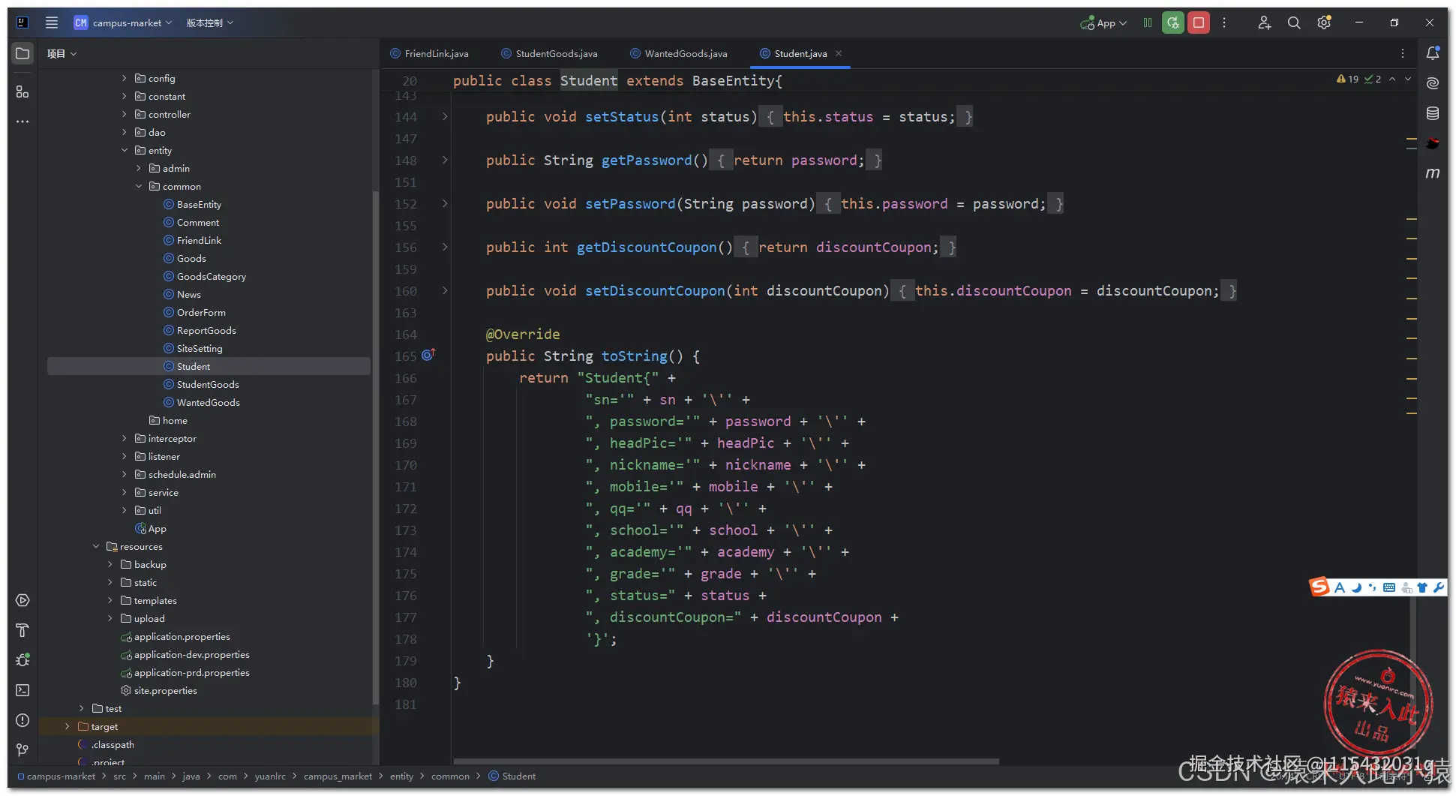Click breadcrumb yuanlrc in navigation bar
Image resolution: width=1456 pixels, height=796 pixels.
[x=270, y=776]
